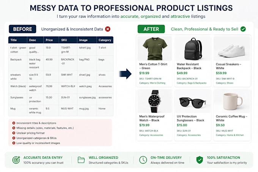258x172 pixels.
Task: Click the Casual Sneakers – White title
Action: (x=228, y=66)
